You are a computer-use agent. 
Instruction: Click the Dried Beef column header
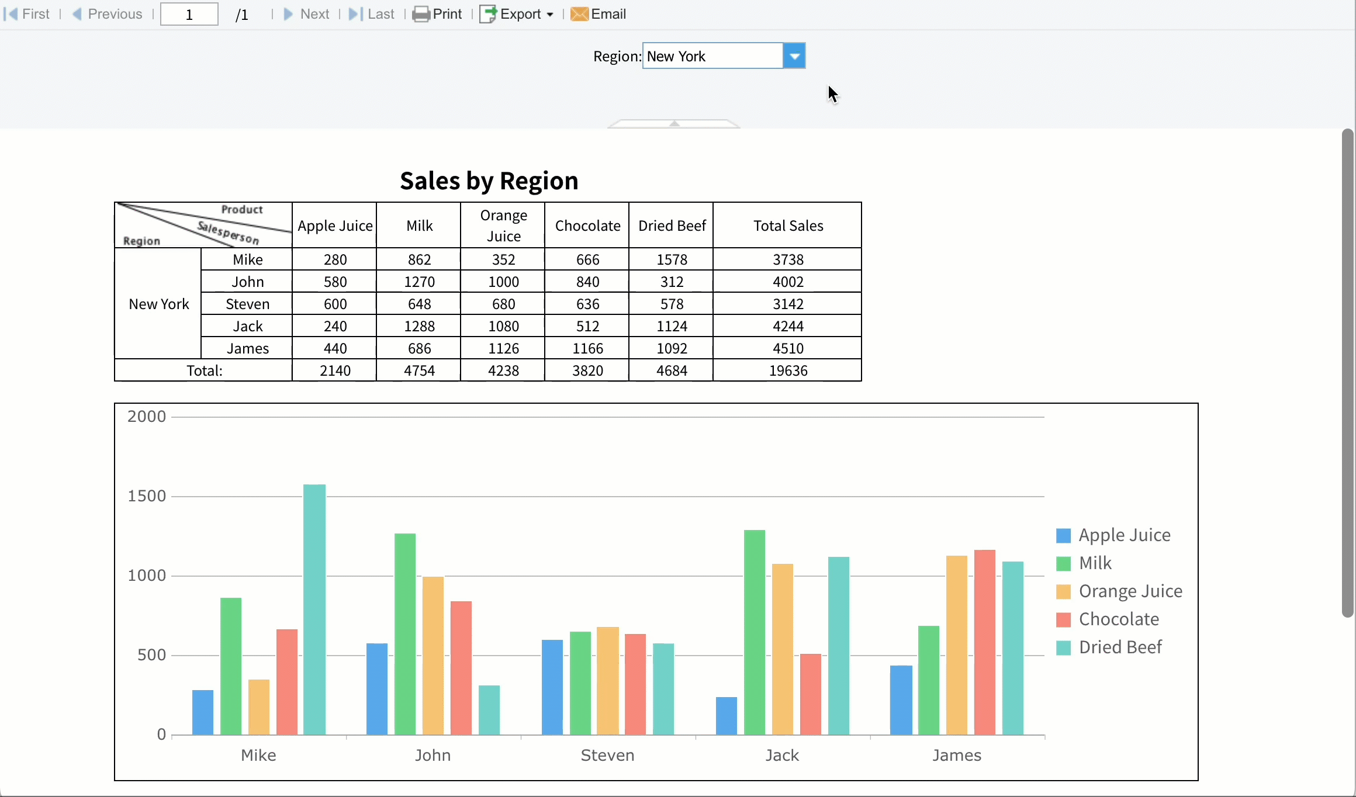pos(672,226)
